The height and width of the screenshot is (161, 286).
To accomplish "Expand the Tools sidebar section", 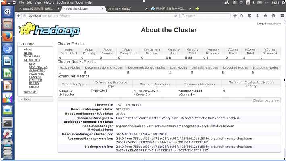I will (35, 100).
